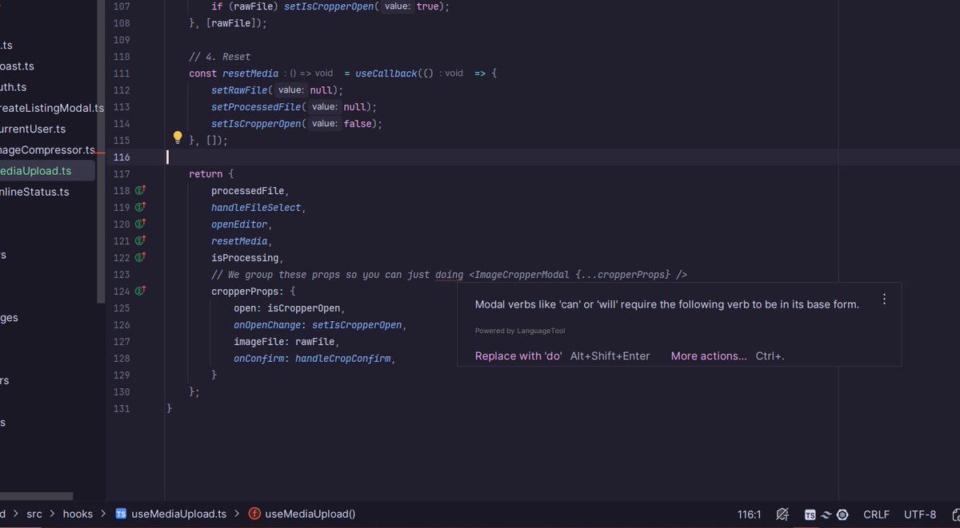Click '[rawFile]' dependency array on line 108
This screenshot has width=960, height=528.
[x=231, y=23]
